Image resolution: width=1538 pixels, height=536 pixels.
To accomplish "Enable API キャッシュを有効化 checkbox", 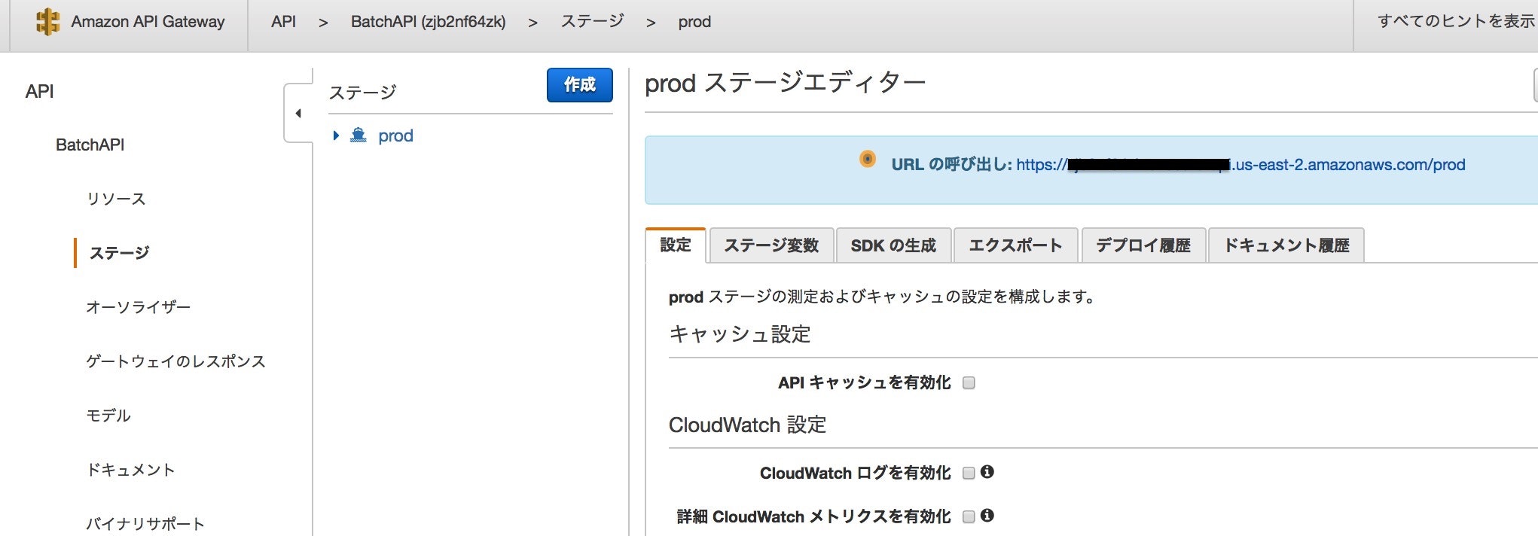I will (x=969, y=382).
